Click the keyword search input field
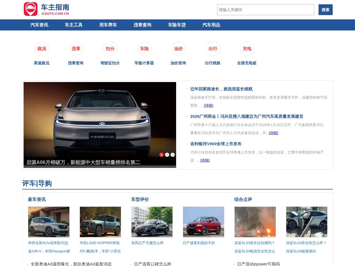Screen dimensions: 355x266 [265, 10]
